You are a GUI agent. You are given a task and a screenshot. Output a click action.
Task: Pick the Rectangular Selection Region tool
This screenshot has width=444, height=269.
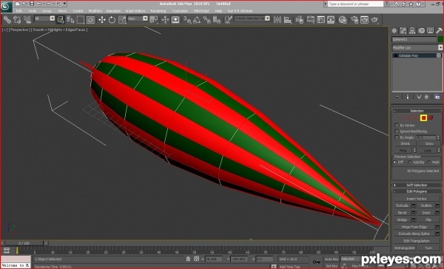point(81,19)
